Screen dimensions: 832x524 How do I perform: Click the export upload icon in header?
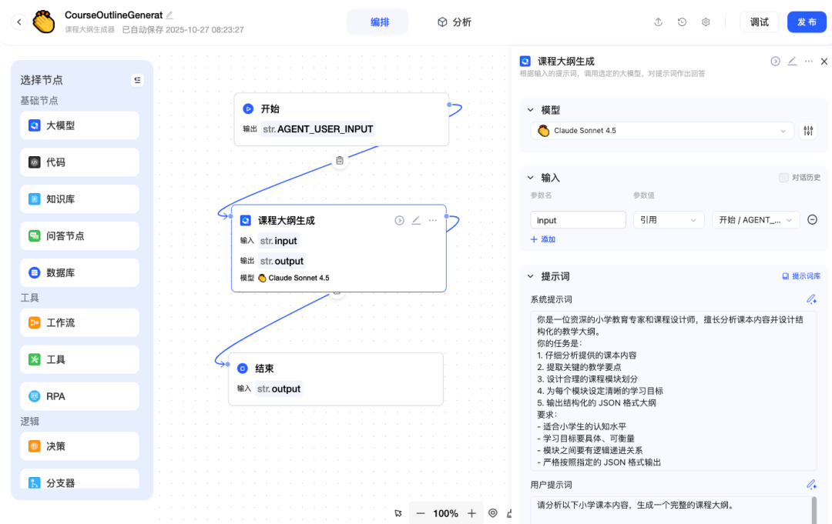(658, 22)
